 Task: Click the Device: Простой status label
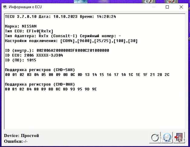click(21, 136)
